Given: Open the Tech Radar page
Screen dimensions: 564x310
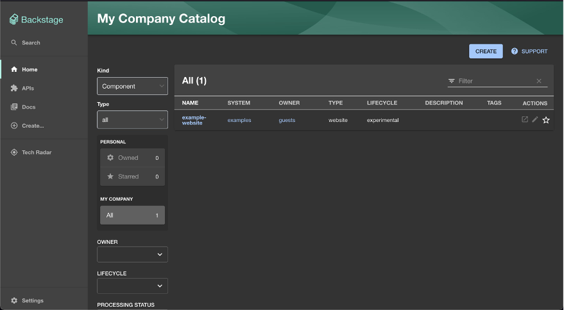Looking at the screenshot, I should click(x=36, y=153).
